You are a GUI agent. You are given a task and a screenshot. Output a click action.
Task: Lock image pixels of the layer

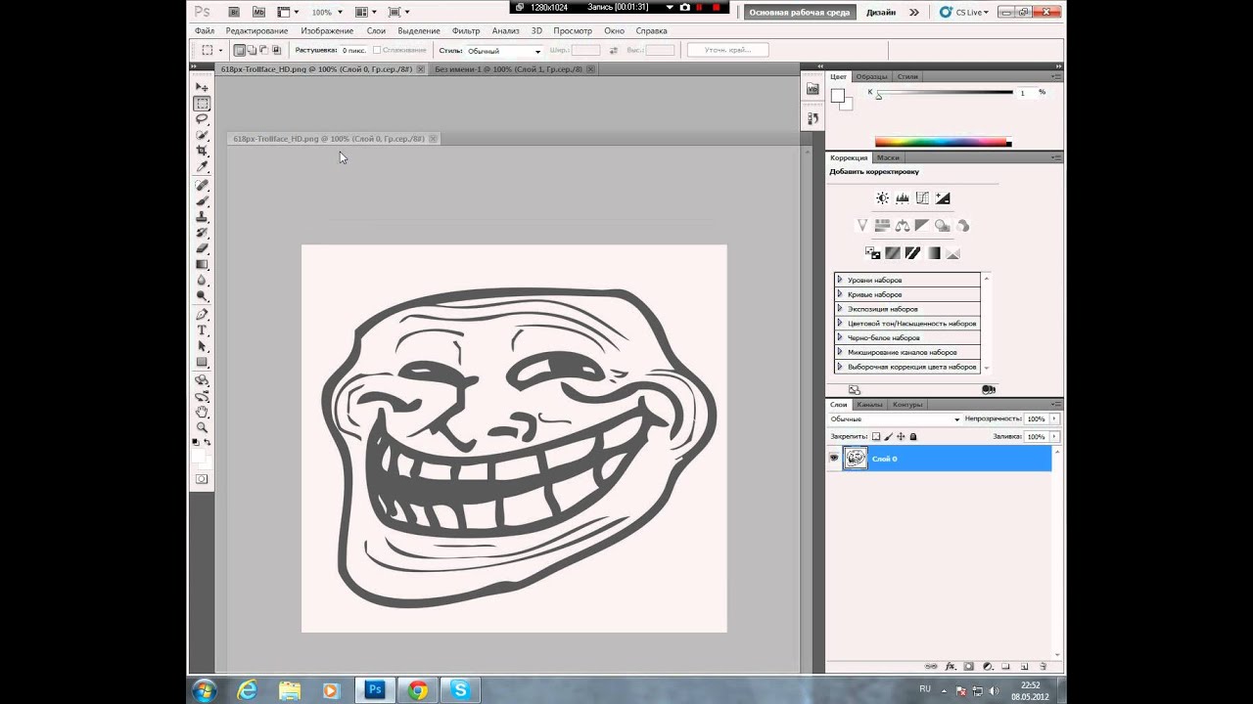click(x=888, y=436)
